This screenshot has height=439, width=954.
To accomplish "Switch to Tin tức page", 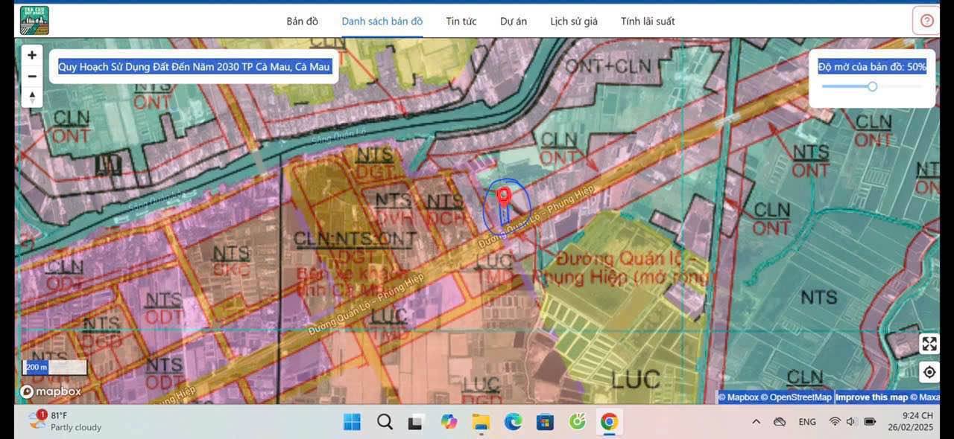I will pos(461,22).
